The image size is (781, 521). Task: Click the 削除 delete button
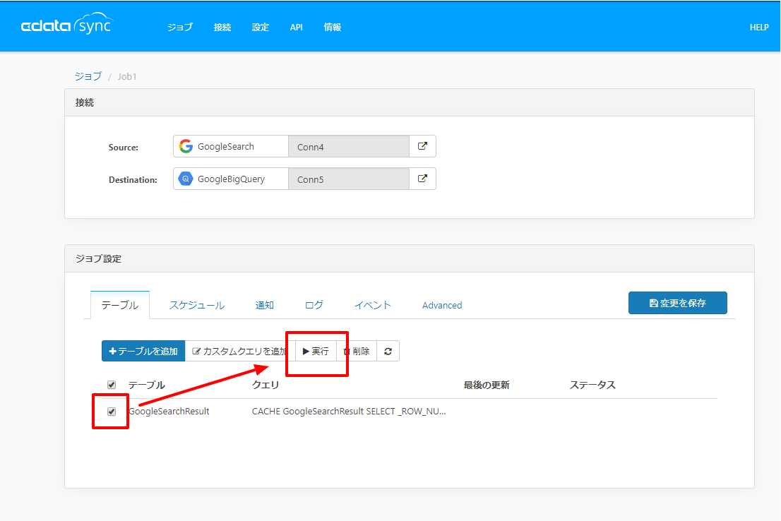(357, 351)
